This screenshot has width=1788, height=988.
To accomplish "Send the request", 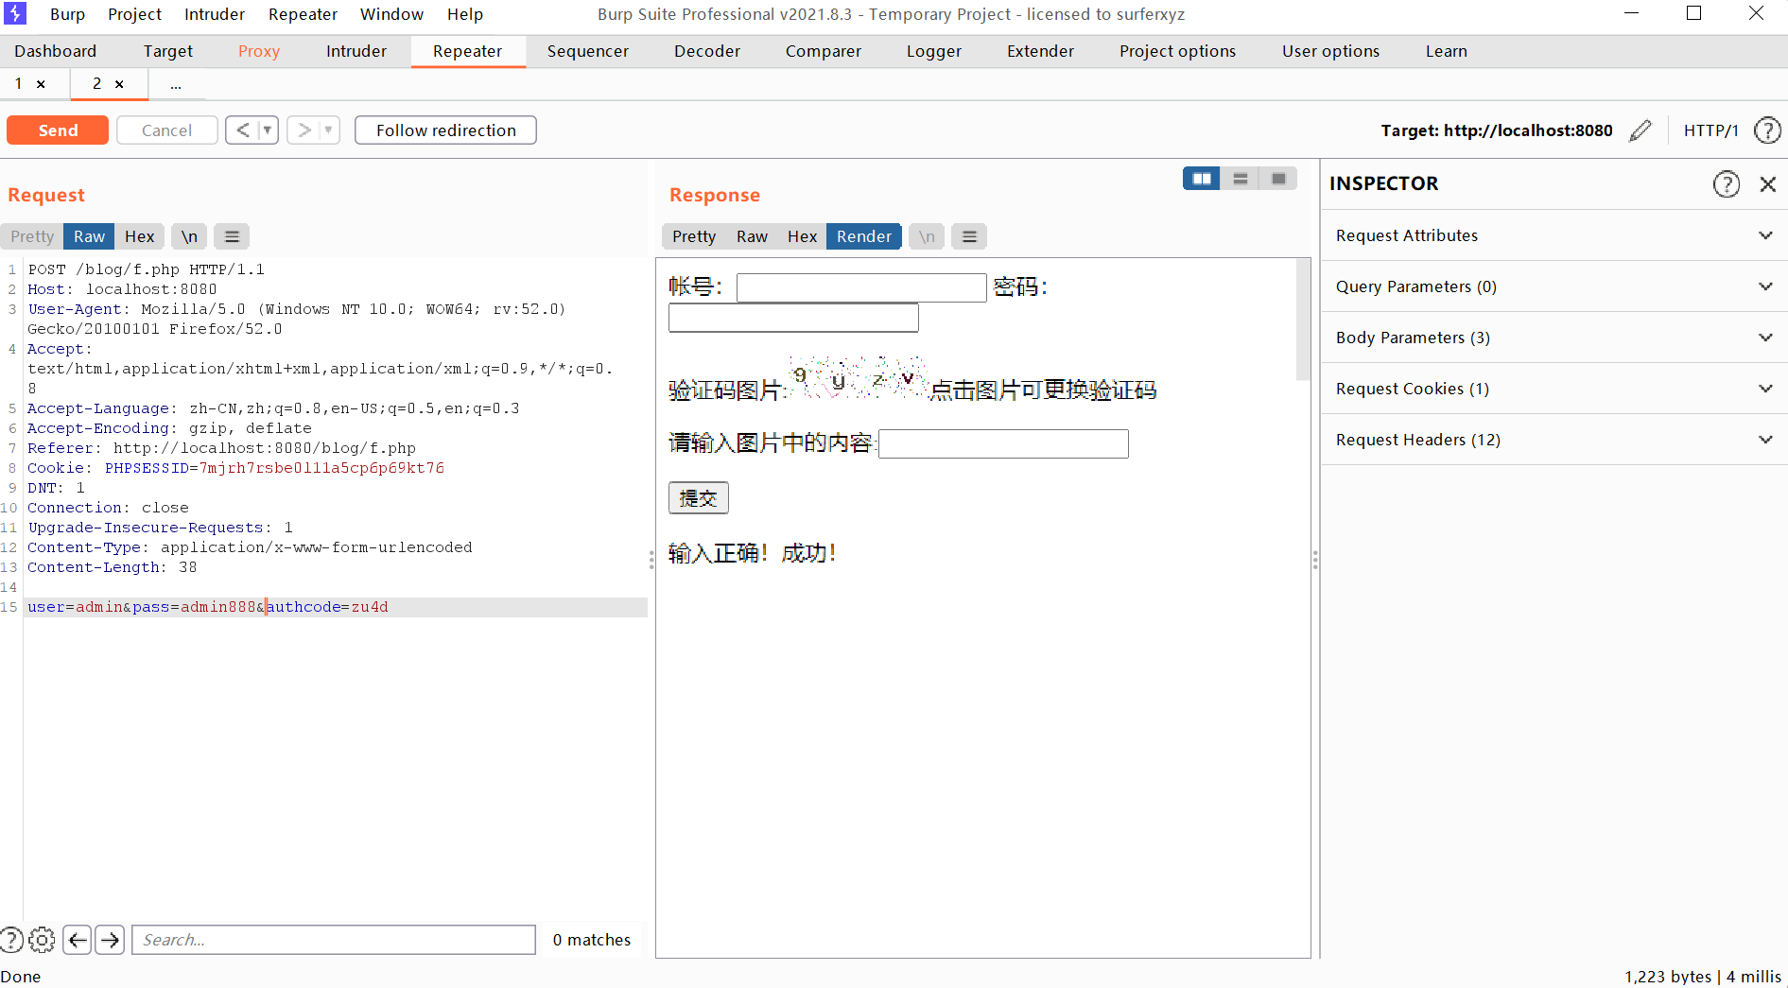I will click(x=58, y=130).
